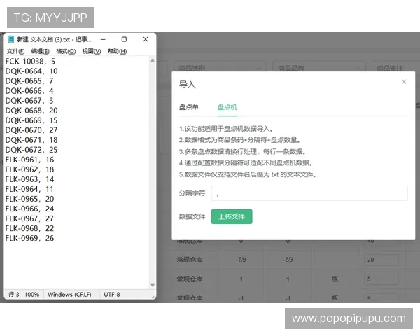420x336 pixels.
Task: Click line "FCK-10038, 5" in Notepad
Action: [x=30, y=62]
